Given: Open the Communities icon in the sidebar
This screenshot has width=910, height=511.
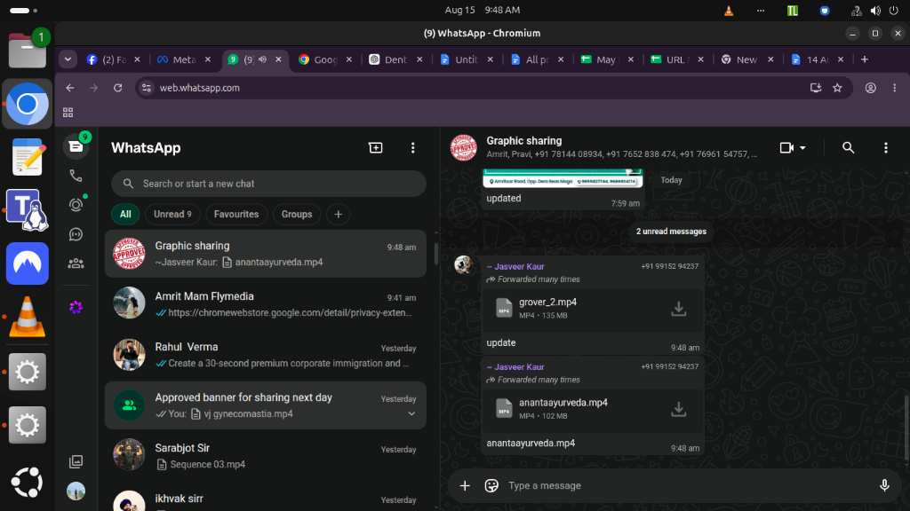Looking at the screenshot, I should [76, 263].
